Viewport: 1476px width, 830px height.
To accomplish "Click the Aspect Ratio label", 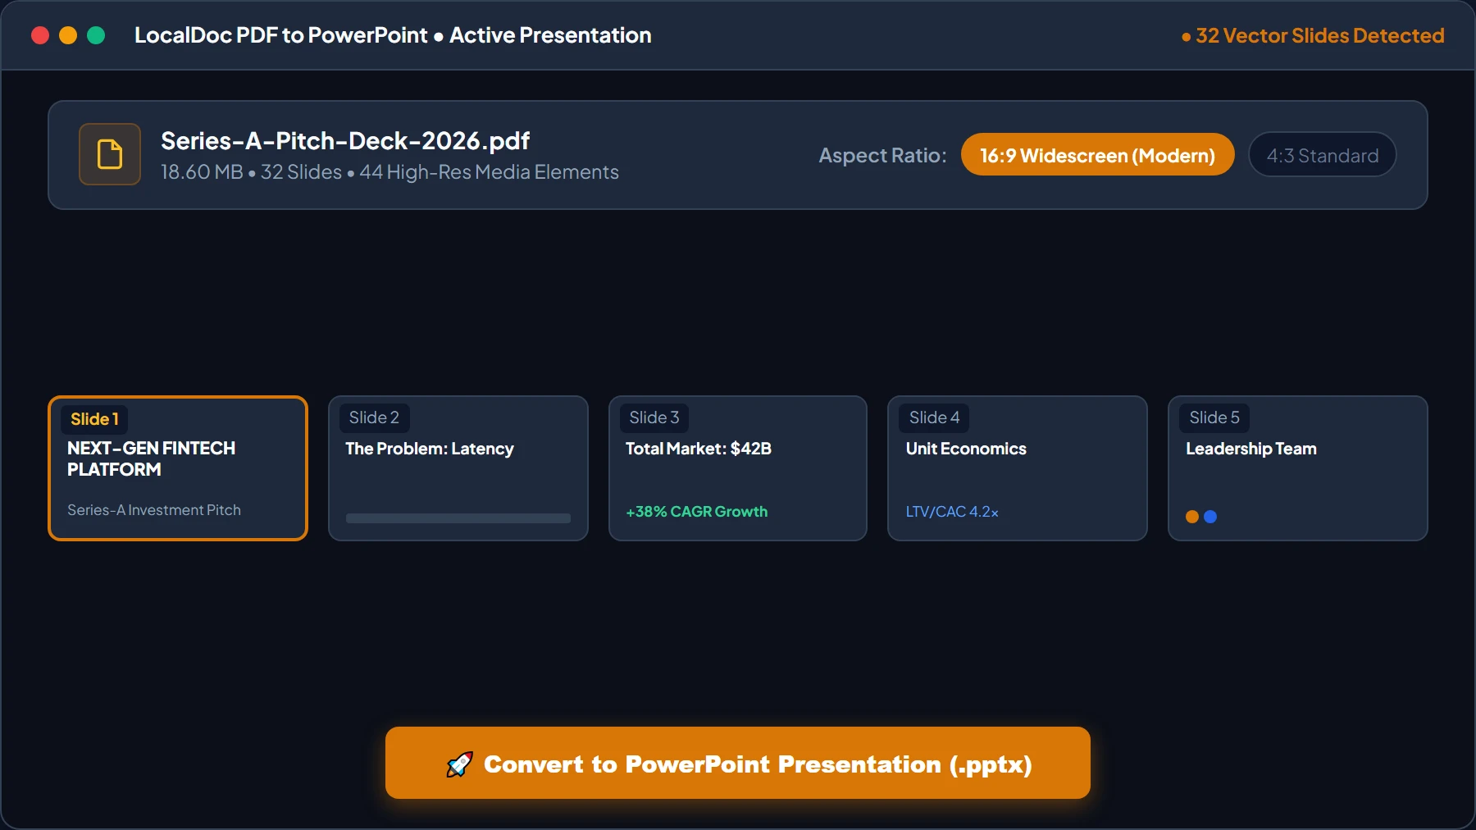I will [x=882, y=156].
